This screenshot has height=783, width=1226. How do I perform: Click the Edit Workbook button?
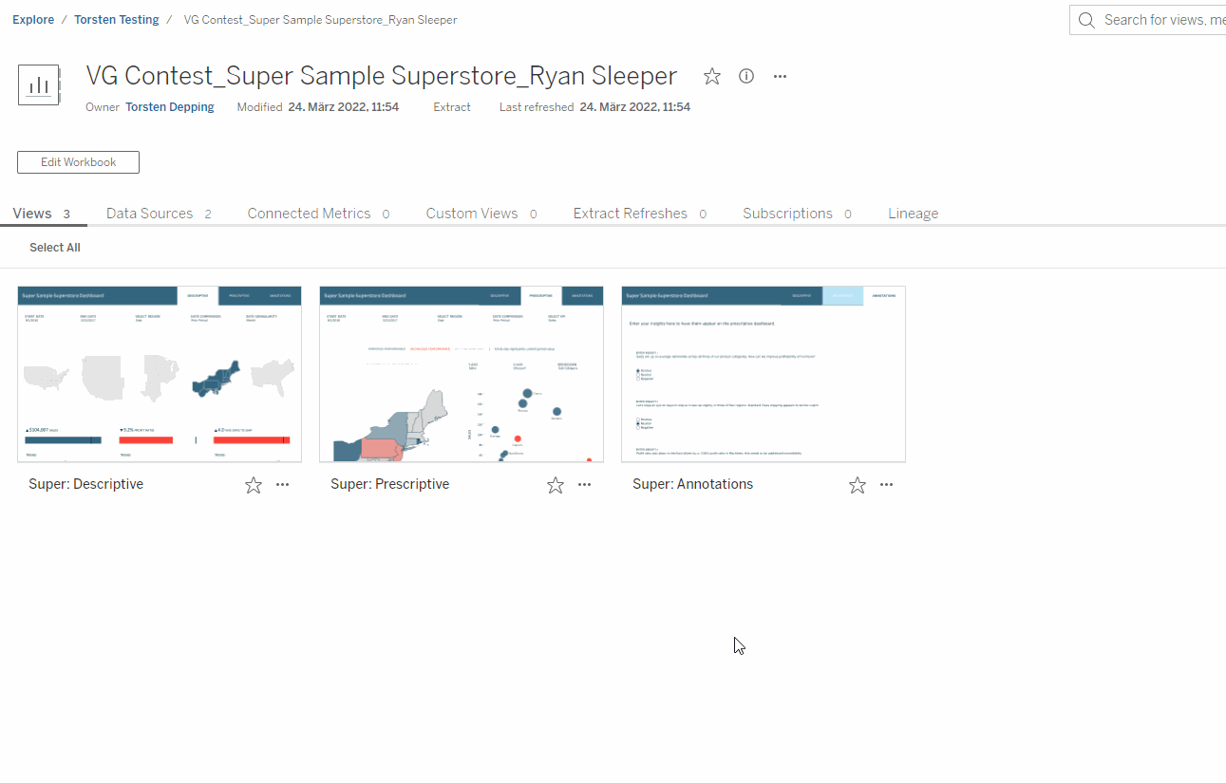point(78,162)
